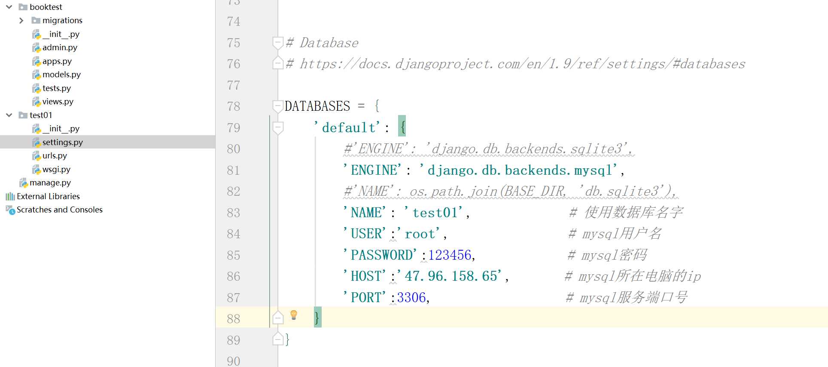Open urls.py file
Screen dimensions: 828x367
click(x=55, y=155)
